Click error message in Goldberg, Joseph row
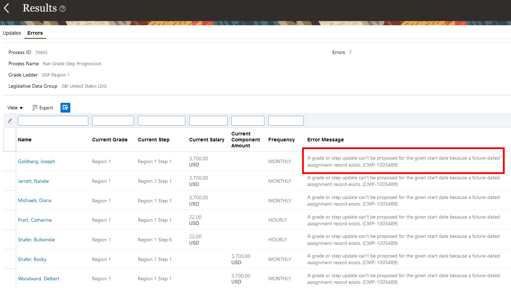The height and width of the screenshot is (288, 511). pos(403,161)
